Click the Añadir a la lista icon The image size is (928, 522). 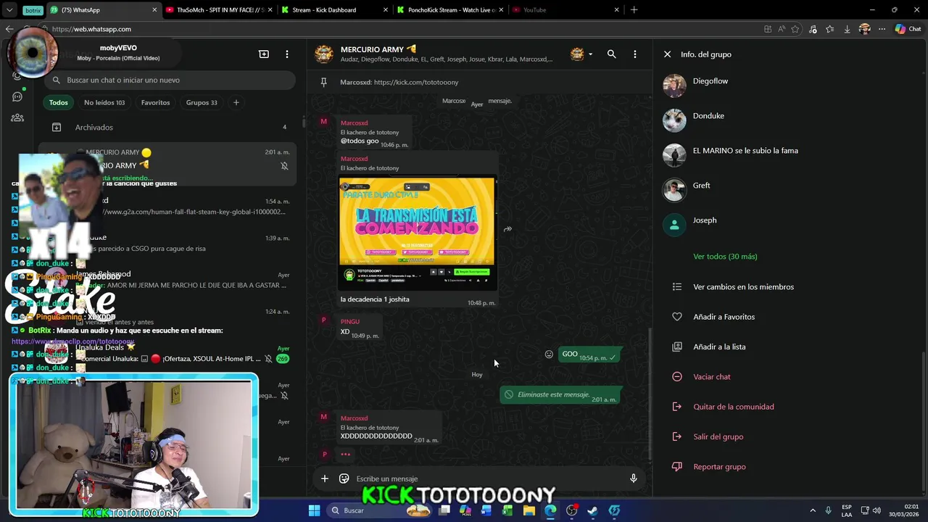[x=676, y=347]
